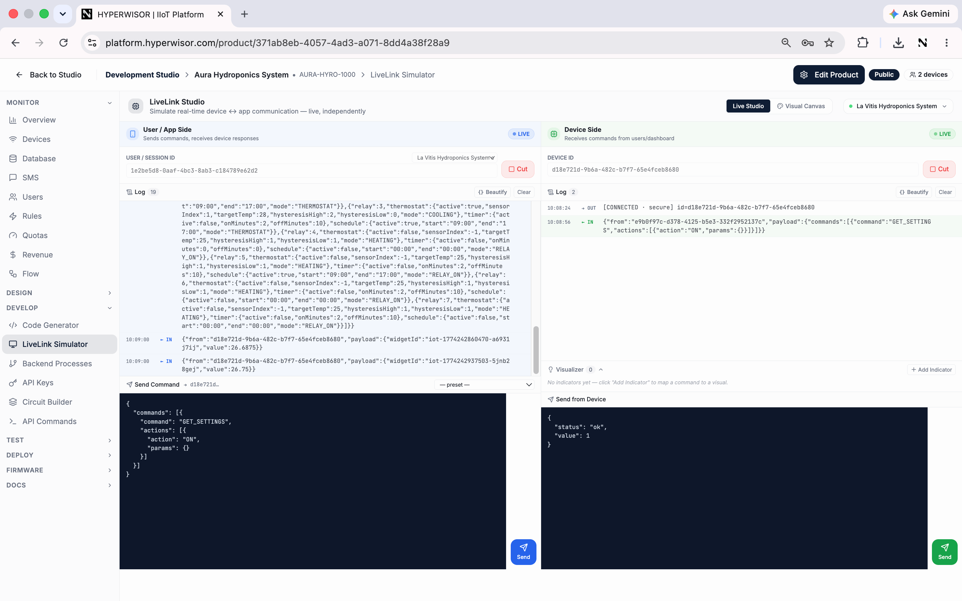Open the browser extensions menu
962x601 pixels.
(x=862, y=42)
